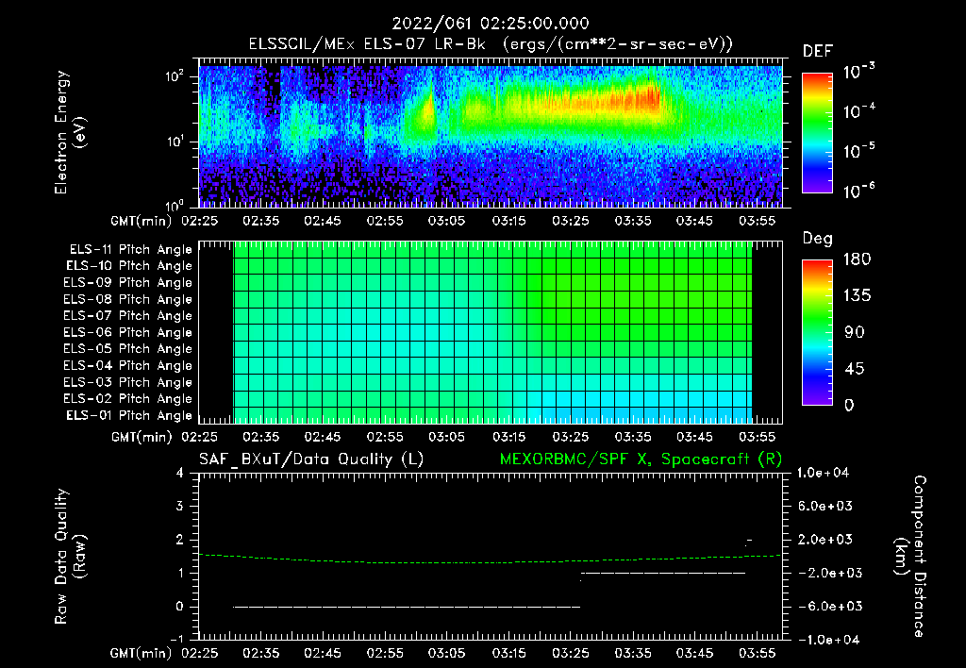Click the '1.0e+04' right axis value

click(824, 474)
